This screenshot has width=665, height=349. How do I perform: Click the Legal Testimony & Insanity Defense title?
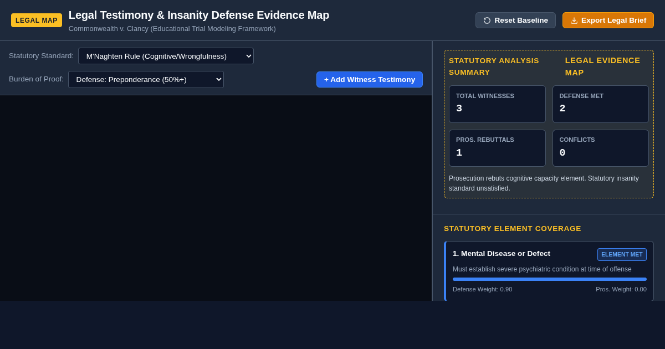199,15
